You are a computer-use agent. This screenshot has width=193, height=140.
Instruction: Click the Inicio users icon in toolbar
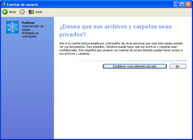(31, 12)
